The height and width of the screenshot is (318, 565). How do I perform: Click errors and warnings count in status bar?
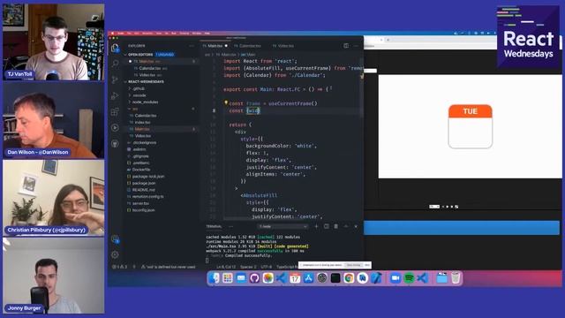pos(120,267)
